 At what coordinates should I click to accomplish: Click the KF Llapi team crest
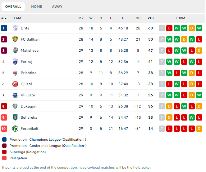[15, 95]
